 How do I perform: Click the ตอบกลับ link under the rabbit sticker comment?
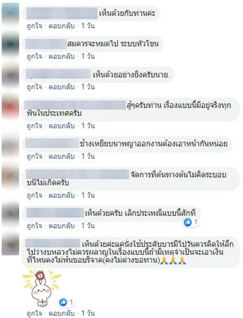[62, 313]
